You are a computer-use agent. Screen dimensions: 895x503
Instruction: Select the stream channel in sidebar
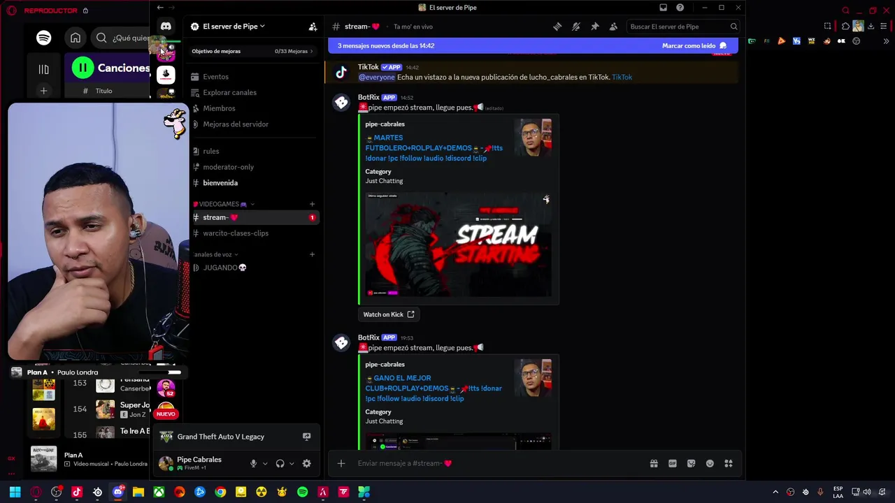(255, 217)
